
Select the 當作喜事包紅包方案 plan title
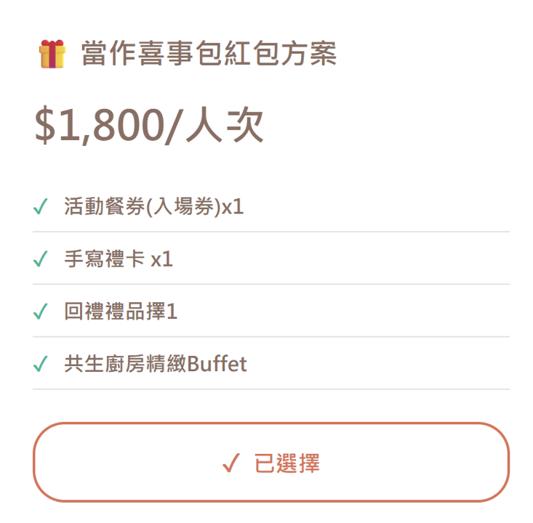pyautogui.click(x=209, y=54)
